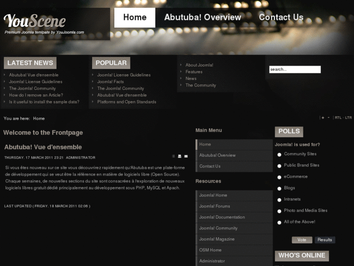This screenshot has height=266, width=354.
Task: Select Home in the Main Menu
Action: tap(234, 144)
